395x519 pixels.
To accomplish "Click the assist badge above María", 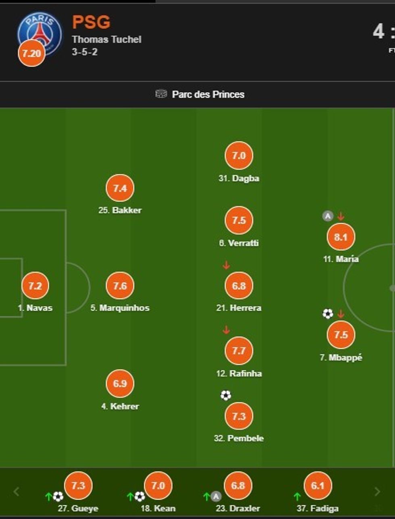I will 328,216.
